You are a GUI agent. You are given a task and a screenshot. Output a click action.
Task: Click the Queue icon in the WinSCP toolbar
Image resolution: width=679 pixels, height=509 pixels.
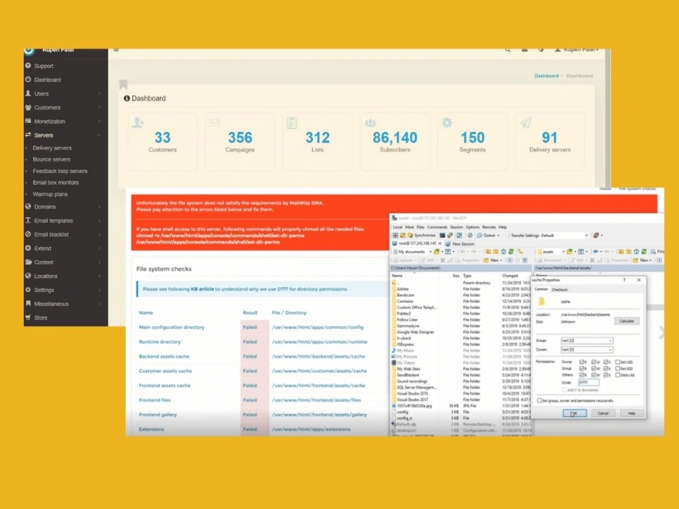(x=479, y=235)
